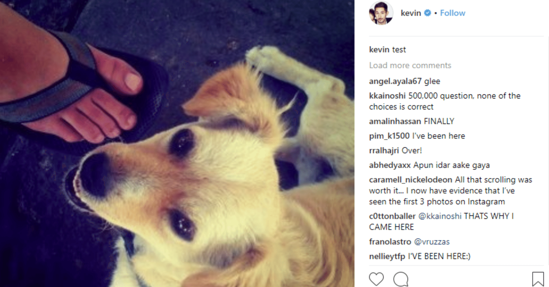Follow the kevin account
The image size is (549, 287).
(453, 13)
